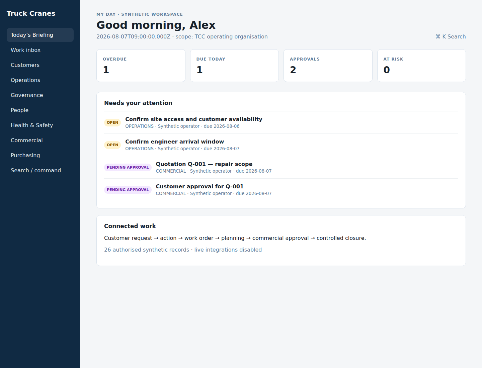Image resolution: width=482 pixels, height=368 pixels.
Task: Open Confirm engineer arrival window task
Action: [174, 142]
